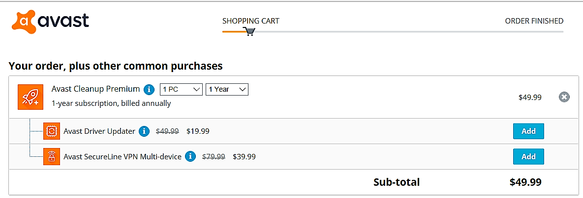Open info for Avast Driver Updater

[x=144, y=131]
